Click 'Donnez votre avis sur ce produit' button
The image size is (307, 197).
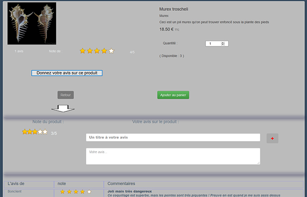pos(67,73)
